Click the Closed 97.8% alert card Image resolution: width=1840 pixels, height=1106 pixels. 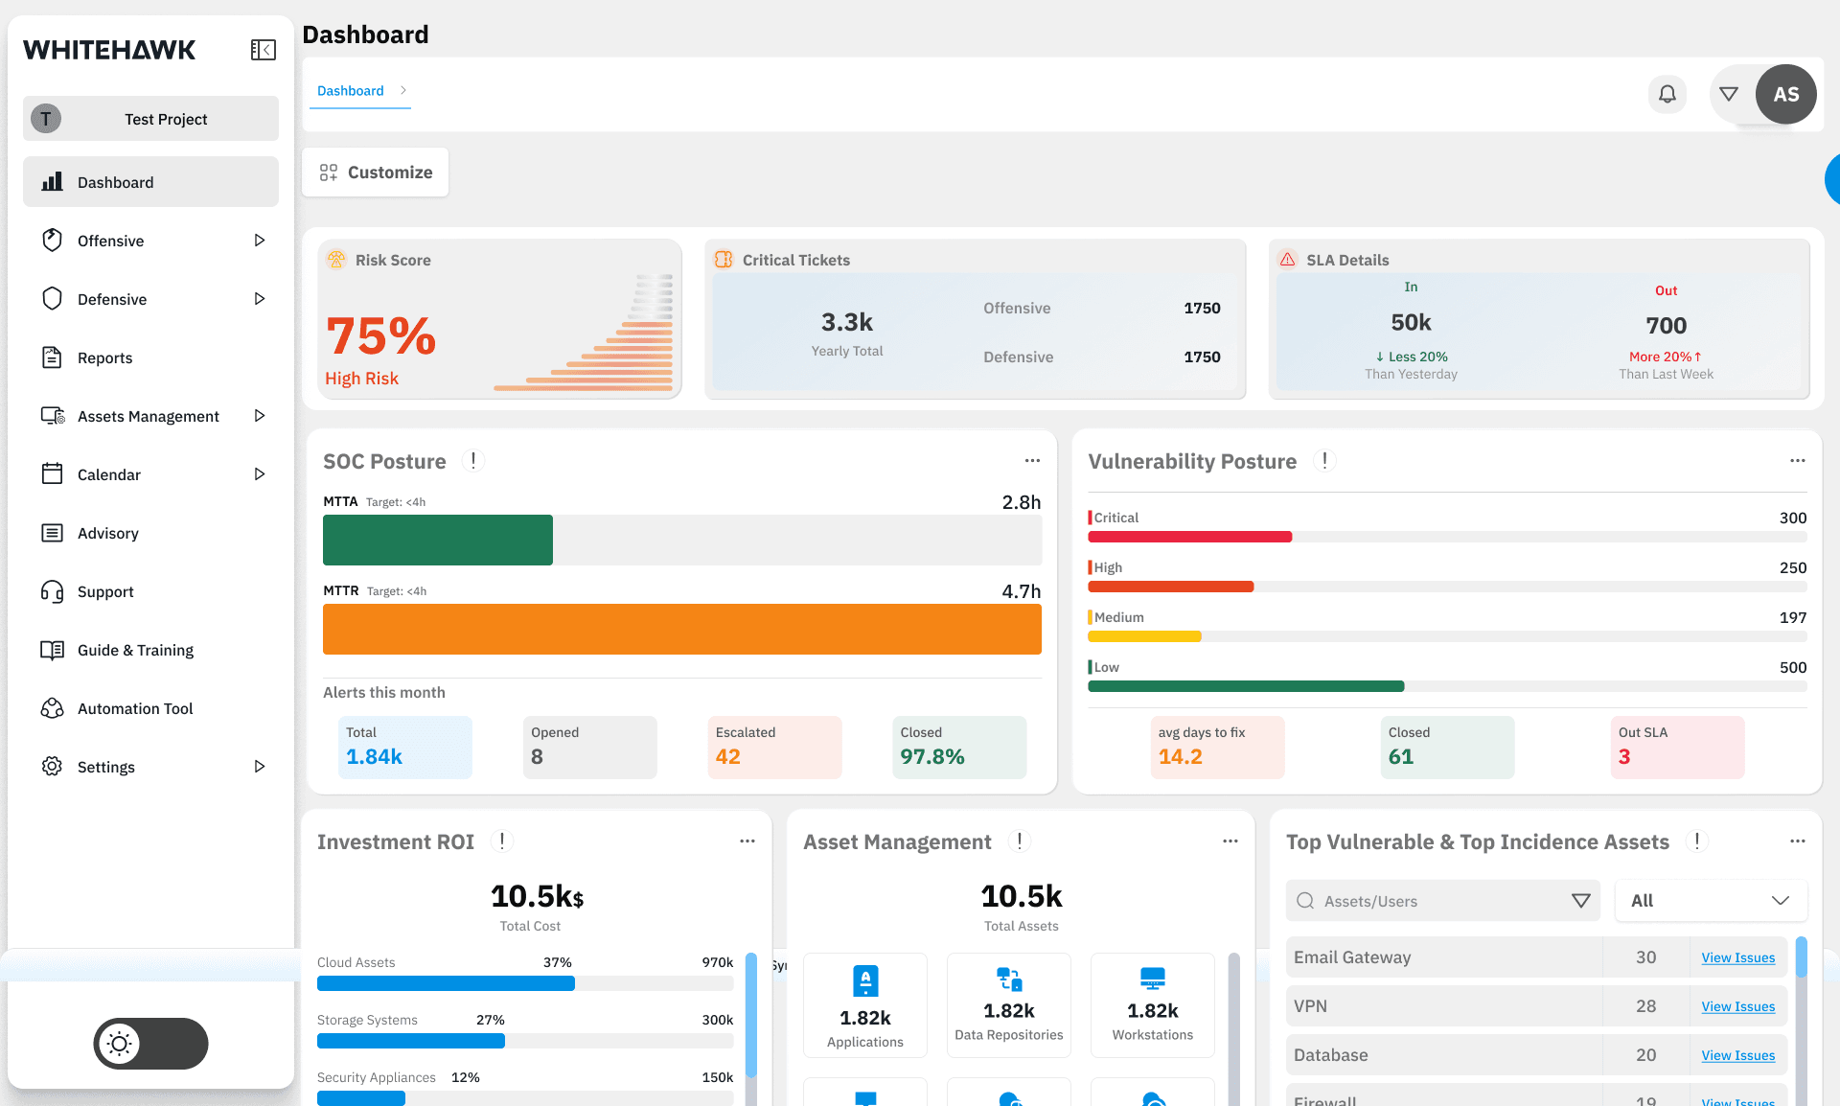pos(959,747)
